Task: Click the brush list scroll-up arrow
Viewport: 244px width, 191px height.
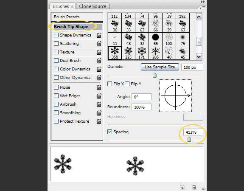Action: point(199,17)
